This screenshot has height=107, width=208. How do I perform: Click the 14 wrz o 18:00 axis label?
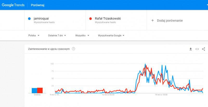161,95
